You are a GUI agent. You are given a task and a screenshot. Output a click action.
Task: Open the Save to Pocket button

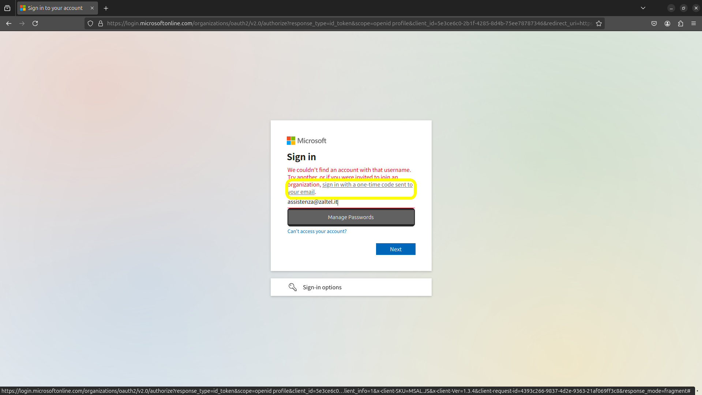click(x=654, y=23)
